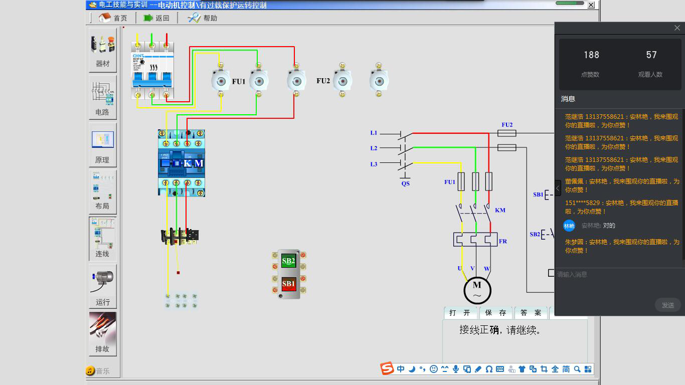Open the 帮助 help
685x385 pixels.
[x=203, y=18]
